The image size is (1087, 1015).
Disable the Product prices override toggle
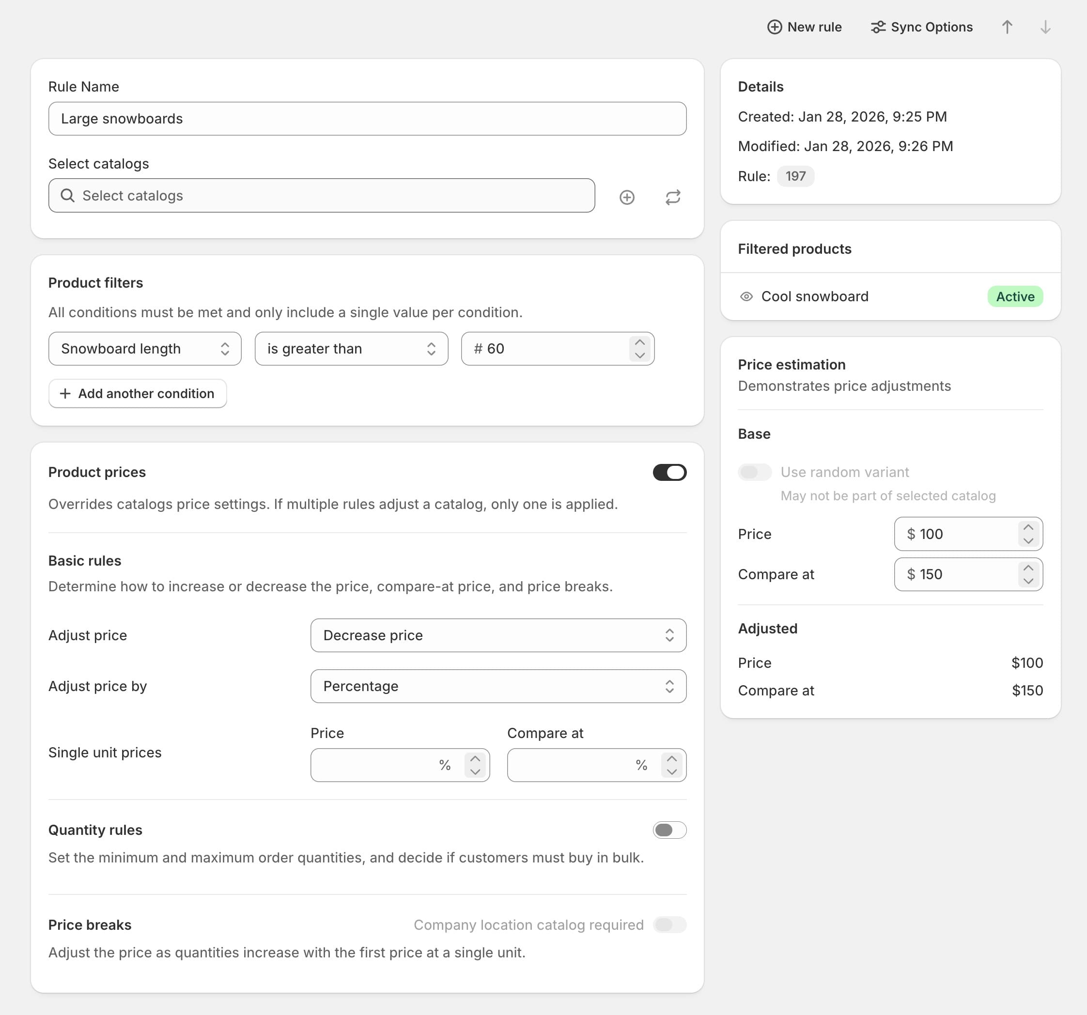point(669,472)
